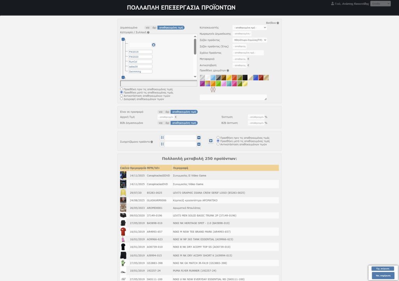Screen dimensions: 399x281
Task: Click the blue plus icon to add related product
Action: point(211,141)
